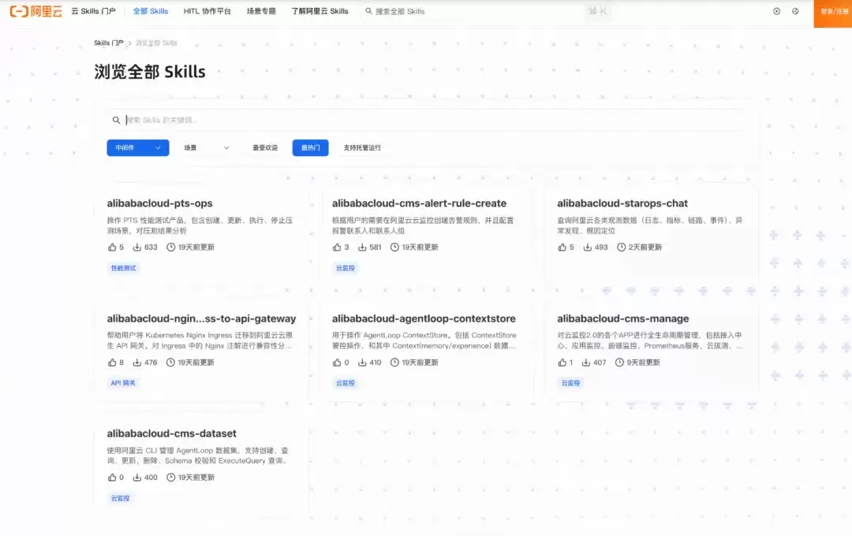852x536 pixels.
Task: Go to 云 Skills 门户 in navigation
Action: coord(93,11)
